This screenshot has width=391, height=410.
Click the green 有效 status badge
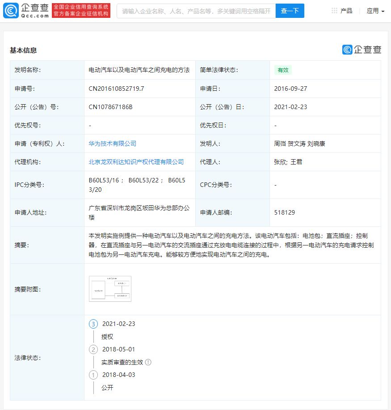283,70
